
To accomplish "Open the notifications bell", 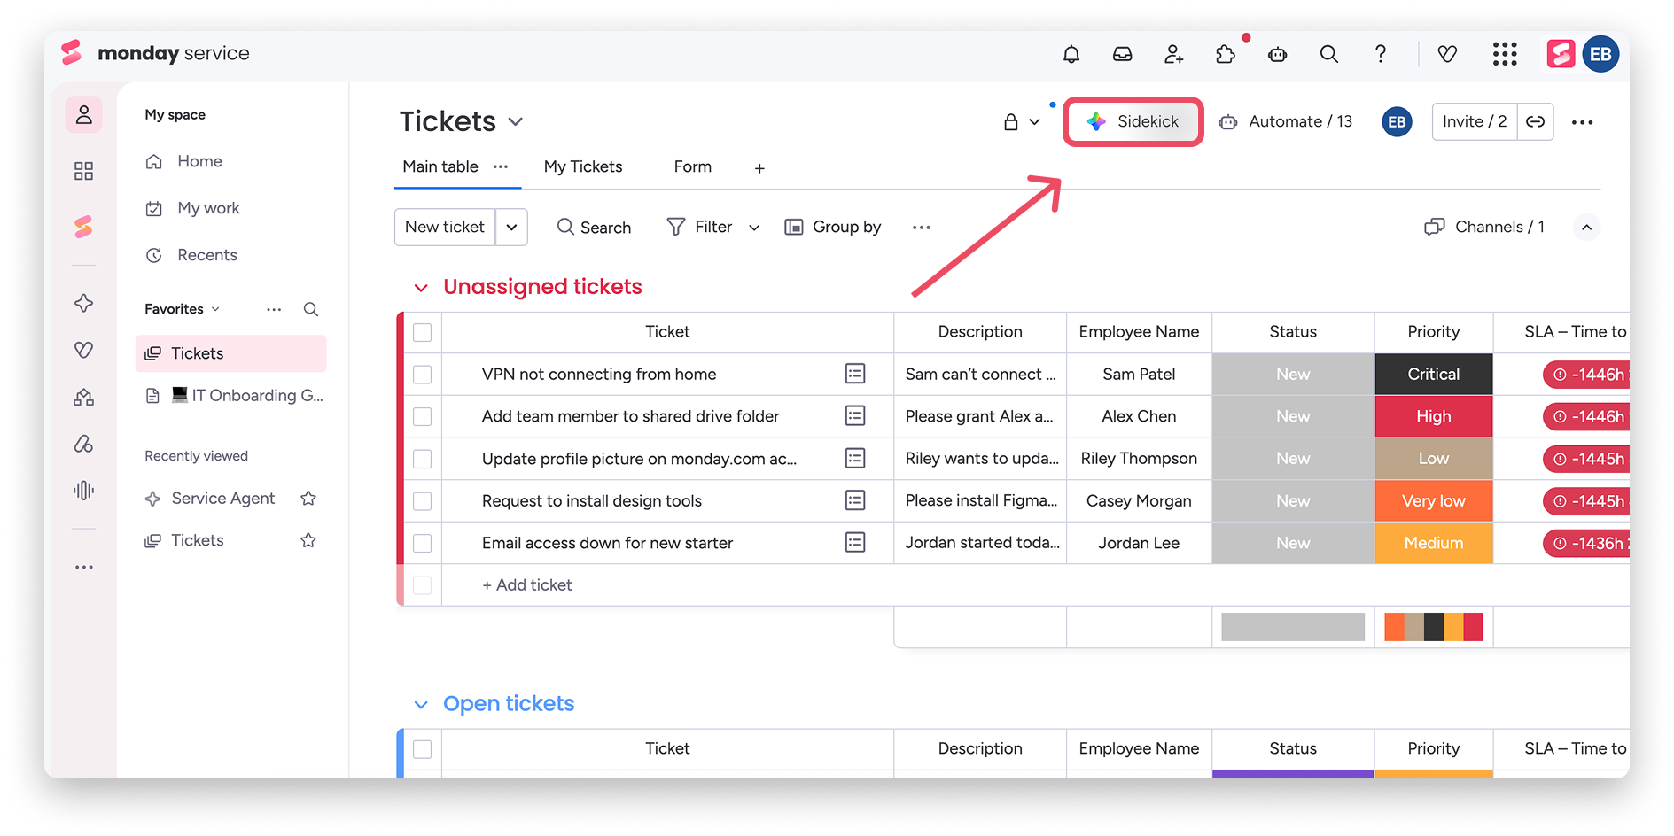I will point(1071,55).
